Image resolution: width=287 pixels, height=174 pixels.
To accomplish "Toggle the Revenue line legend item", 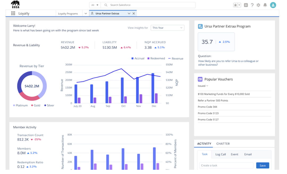I will 175,58.
